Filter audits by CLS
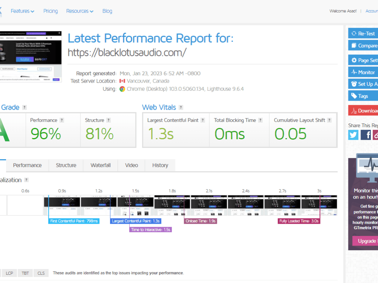378x283 pixels. [x=41, y=273]
